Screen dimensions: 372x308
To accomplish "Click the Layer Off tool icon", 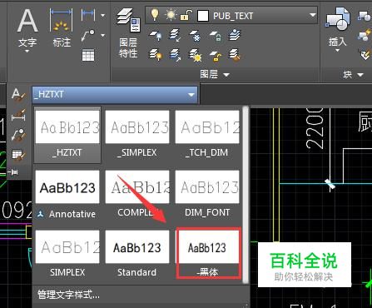I will [x=156, y=36].
